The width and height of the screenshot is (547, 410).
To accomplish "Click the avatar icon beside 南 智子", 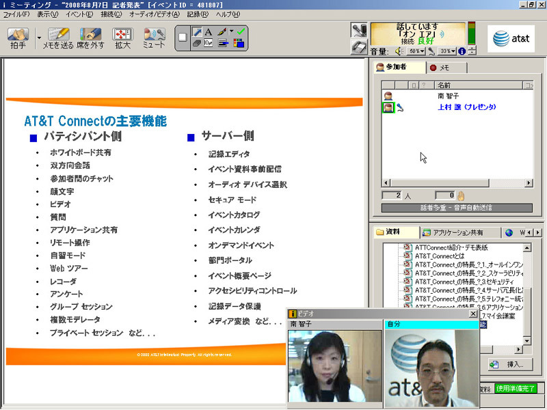I will (388, 96).
